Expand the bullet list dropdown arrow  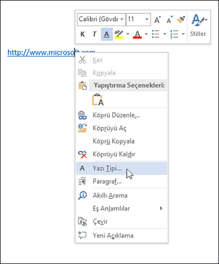pyautogui.click(x=165, y=34)
